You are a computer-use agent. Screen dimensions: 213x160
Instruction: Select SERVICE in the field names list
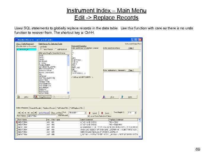pyautogui.click(x=43, y=76)
